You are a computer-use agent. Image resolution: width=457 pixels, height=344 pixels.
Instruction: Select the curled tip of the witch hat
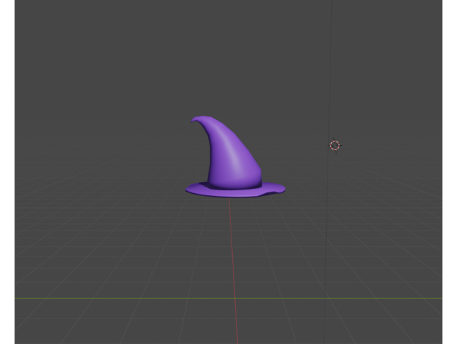[196, 120]
